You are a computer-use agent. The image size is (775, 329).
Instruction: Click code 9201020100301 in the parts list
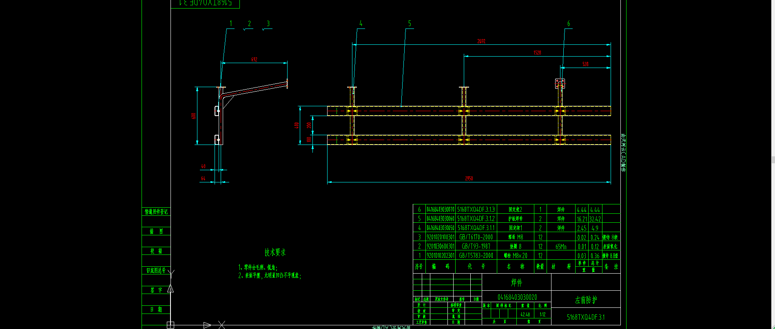pos(440,237)
